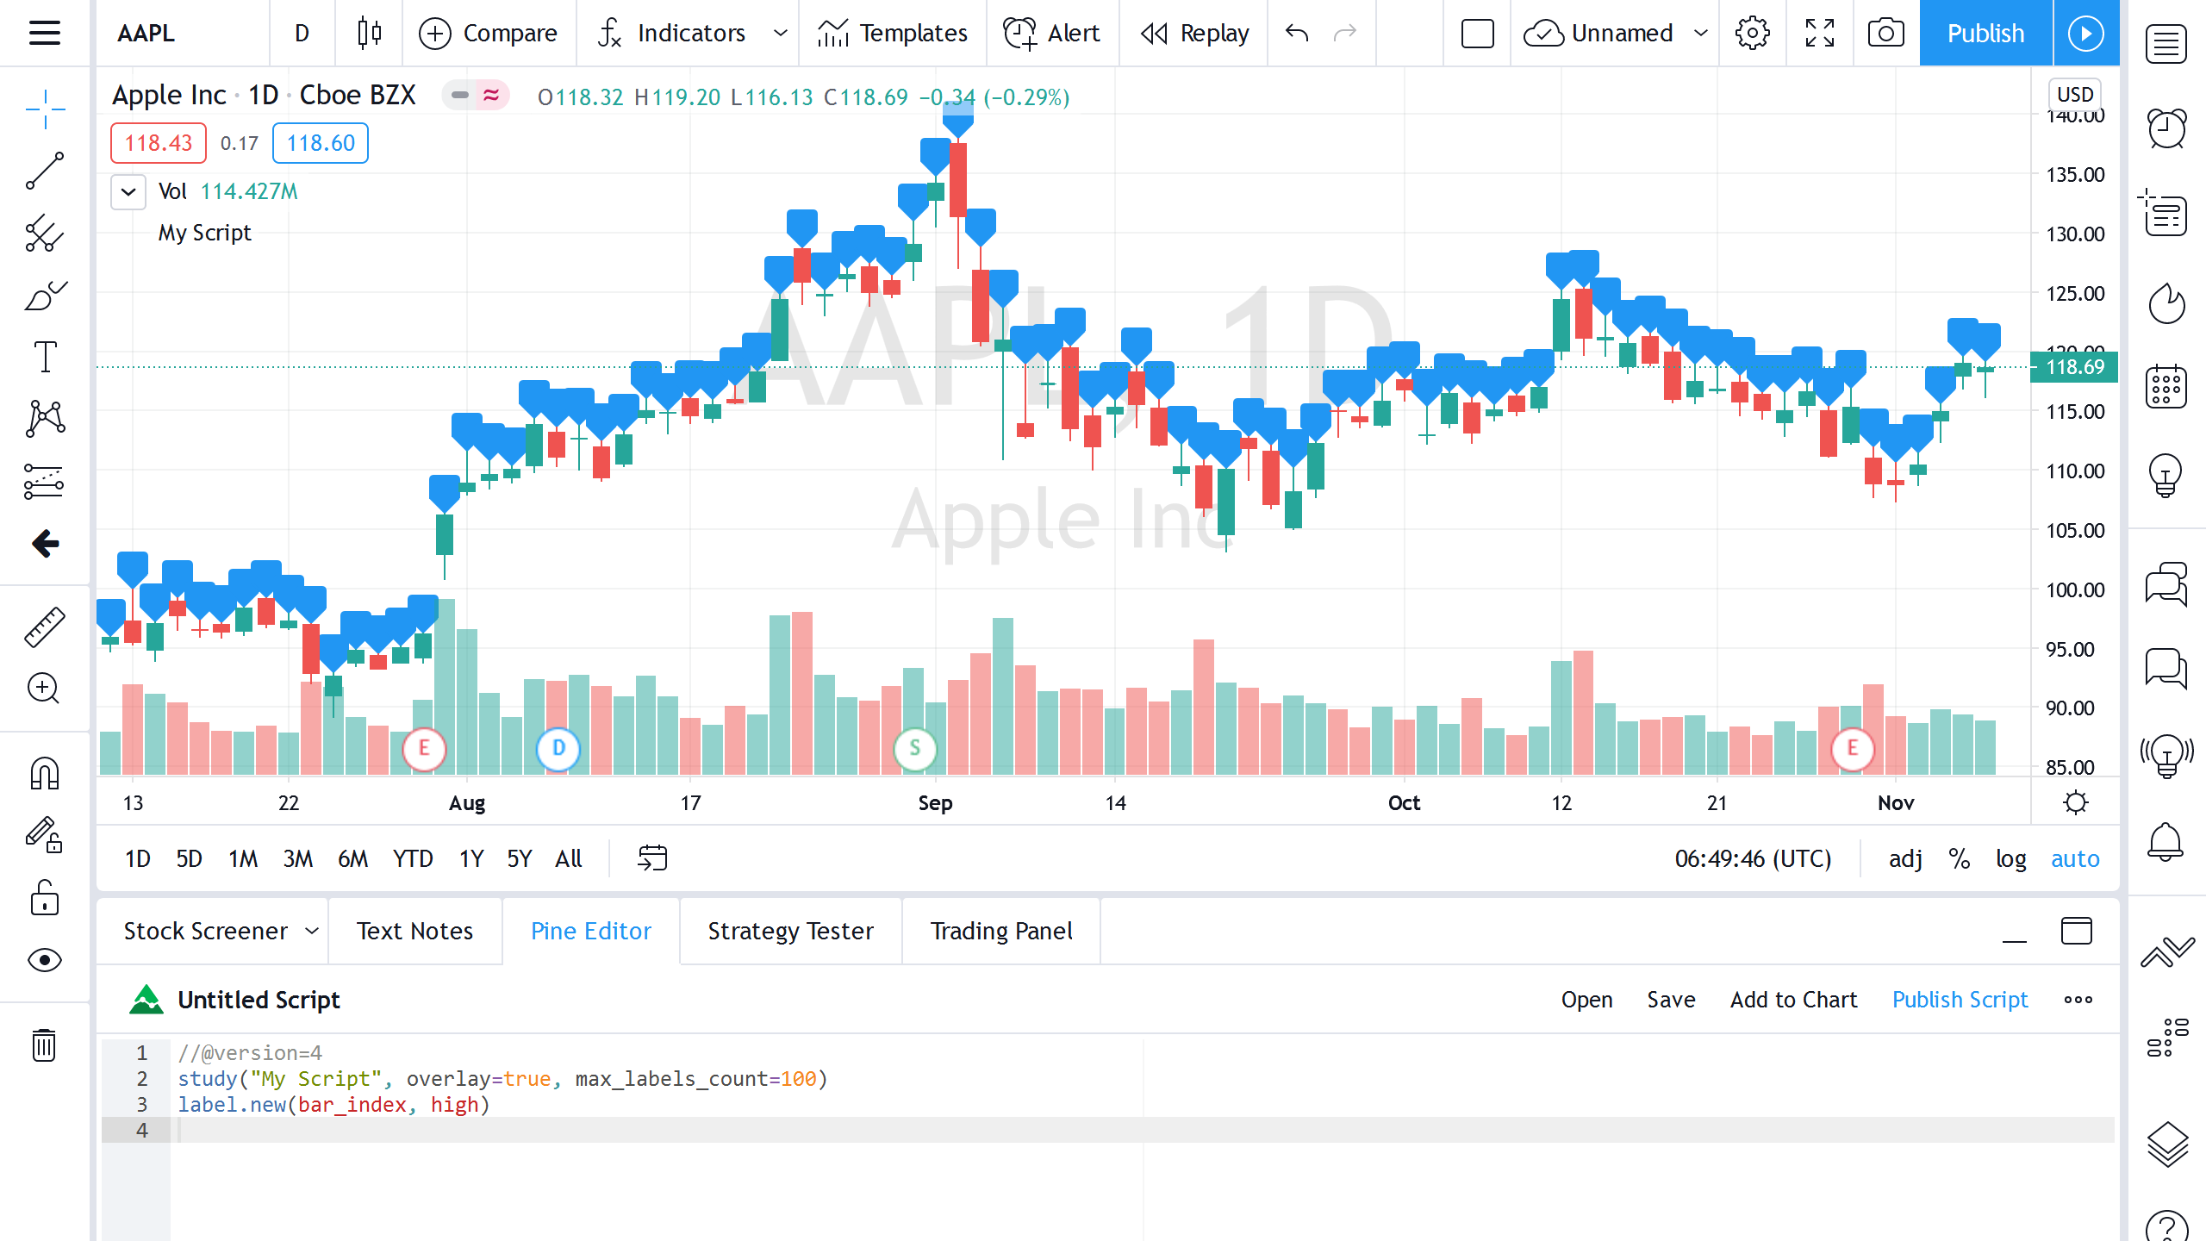The height and width of the screenshot is (1241, 2206).
Task: Open notifications bell icon
Action: (2166, 841)
